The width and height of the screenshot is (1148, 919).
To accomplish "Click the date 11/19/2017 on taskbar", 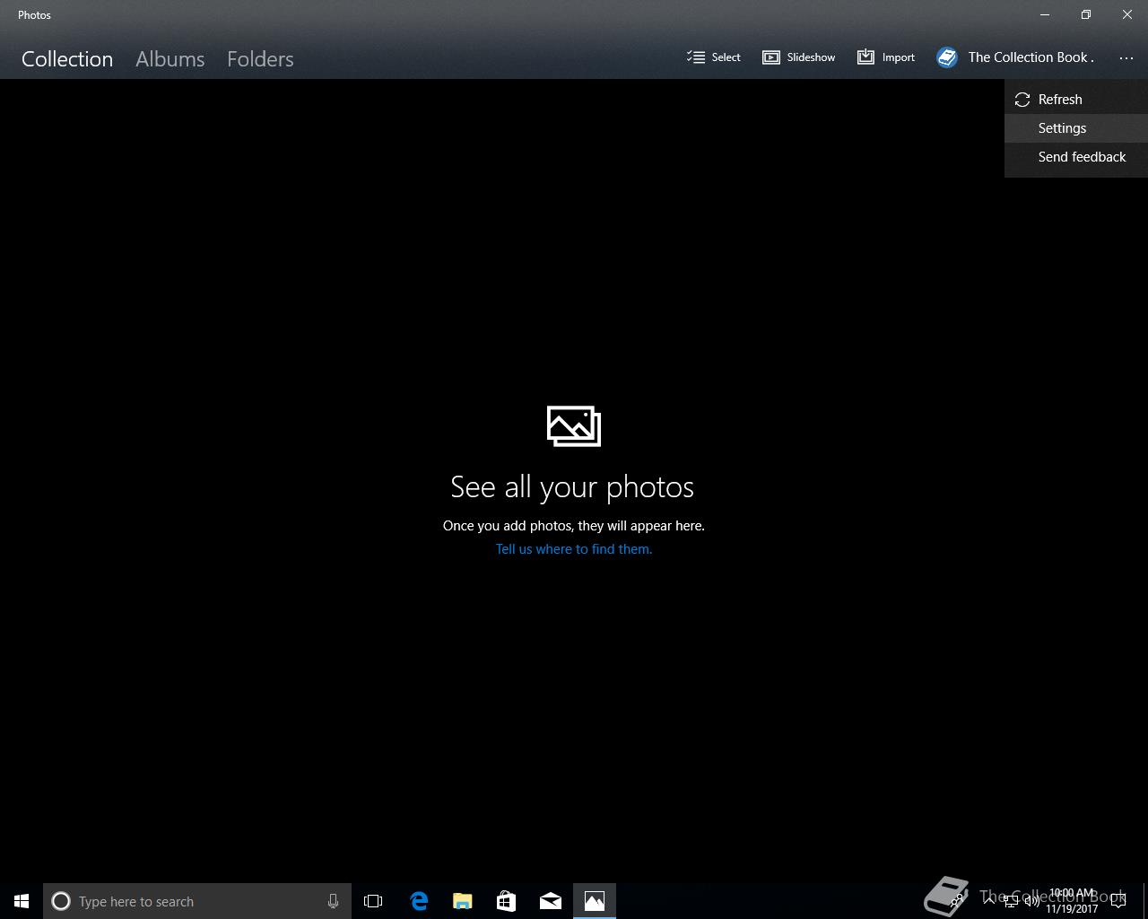I will [x=1072, y=909].
